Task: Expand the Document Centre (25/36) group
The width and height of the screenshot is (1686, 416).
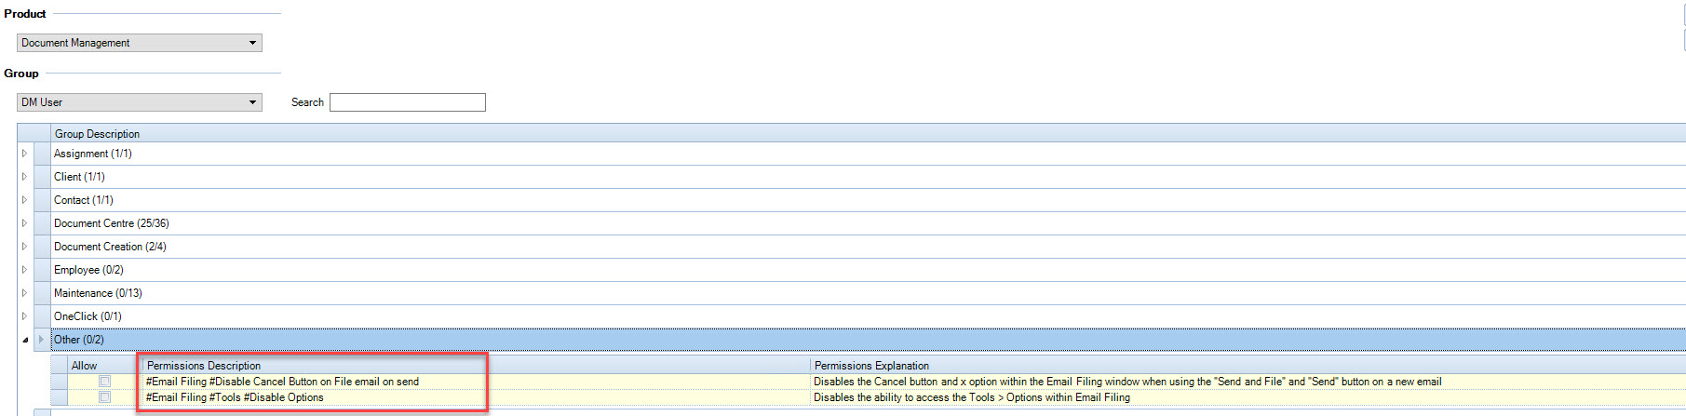Action: [24, 223]
